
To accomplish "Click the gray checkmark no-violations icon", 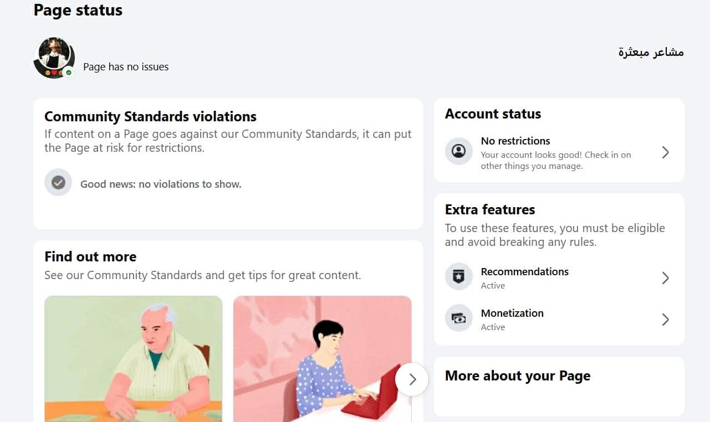I will click(x=58, y=183).
